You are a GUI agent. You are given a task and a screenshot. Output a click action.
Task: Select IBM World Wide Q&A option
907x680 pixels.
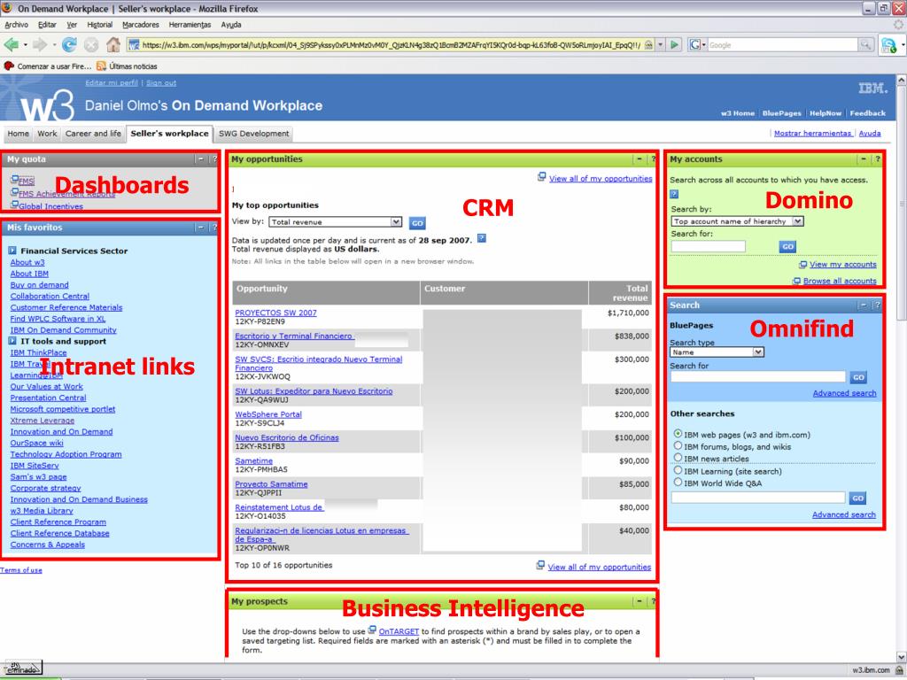[x=678, y=482]
